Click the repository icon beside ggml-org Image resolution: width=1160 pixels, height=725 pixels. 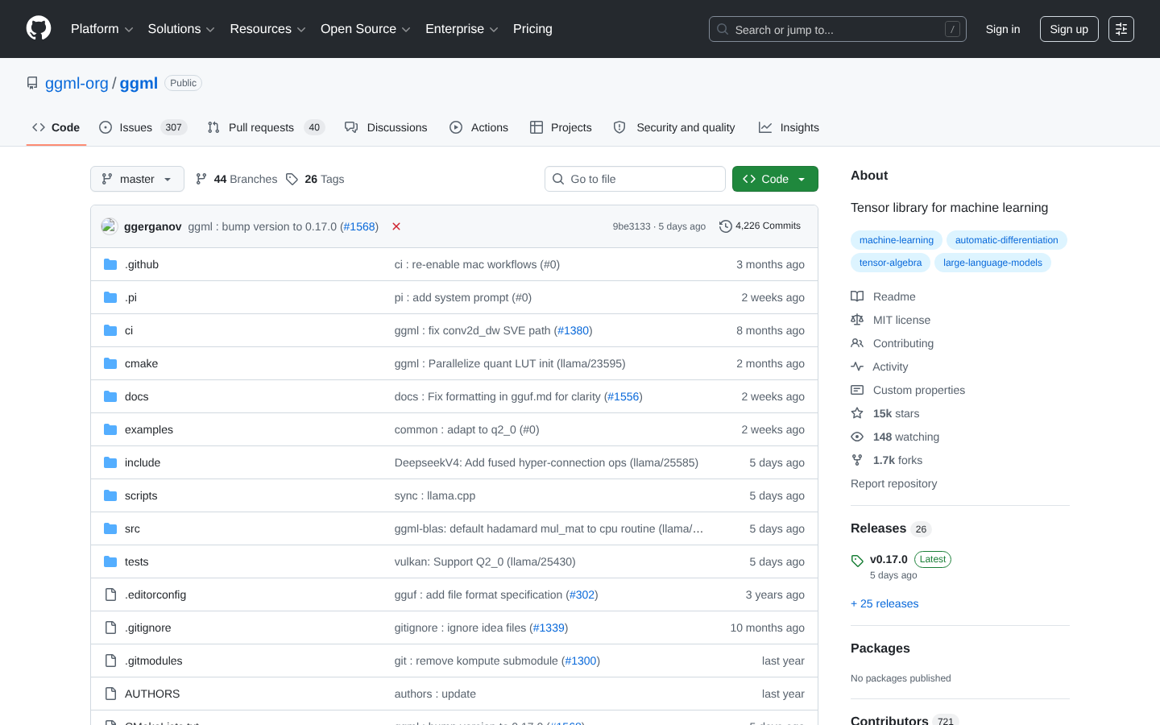coord(32,83)
